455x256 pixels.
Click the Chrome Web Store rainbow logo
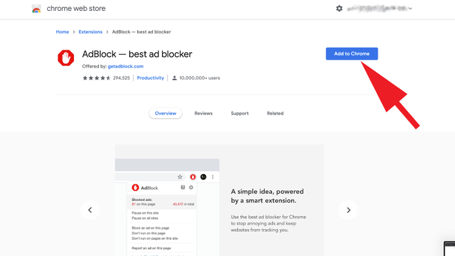[x=36, y=8]
